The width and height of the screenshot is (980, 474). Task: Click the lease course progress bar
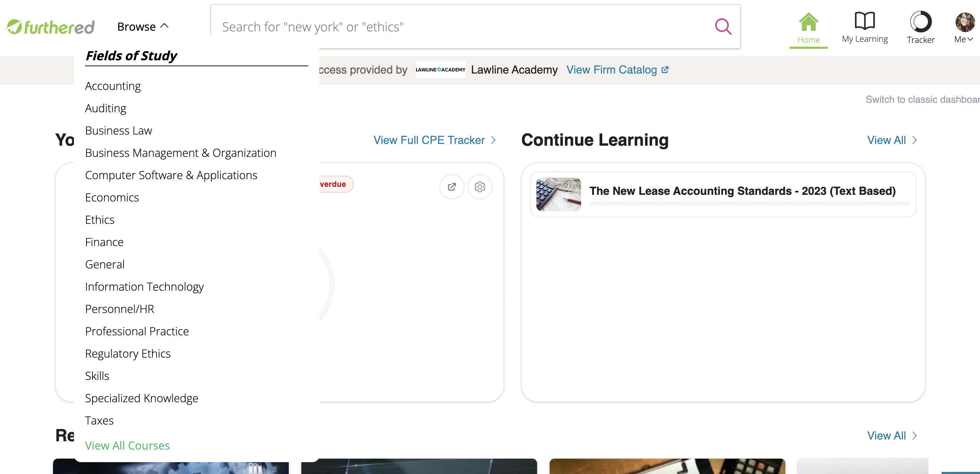click(749, 204)
